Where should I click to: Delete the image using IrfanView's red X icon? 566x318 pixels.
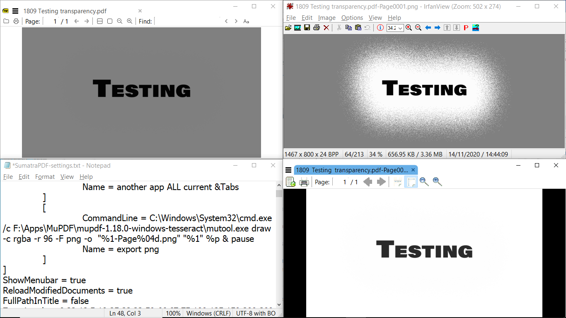[326, 28]
